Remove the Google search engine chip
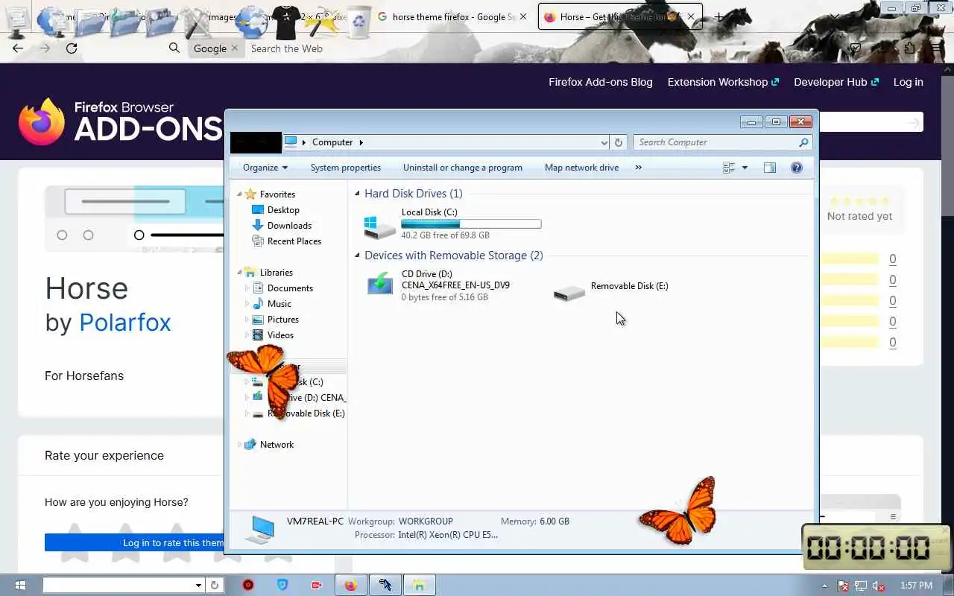The image size is (954, 596). point(235,48)
